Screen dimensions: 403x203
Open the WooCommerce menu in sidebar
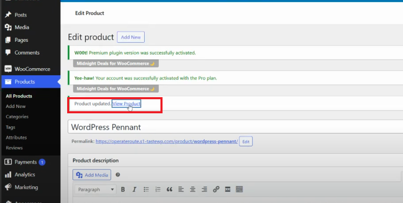(x=32, y=69)
